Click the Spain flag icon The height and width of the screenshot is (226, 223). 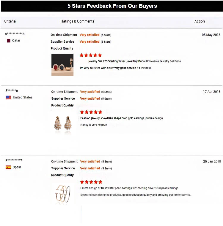(8, 167)
